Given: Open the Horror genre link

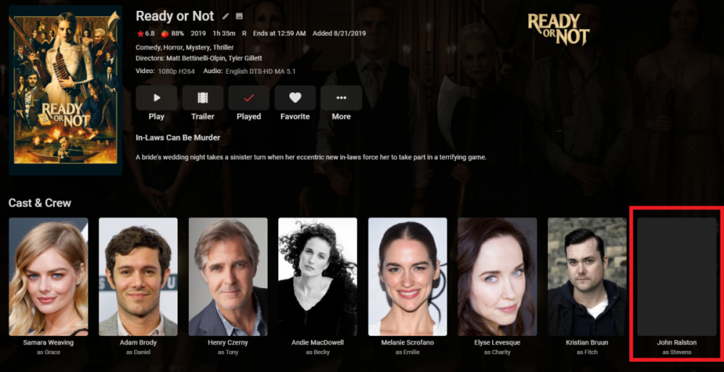Looking at the screenshot, I should [x=172, y=48].
